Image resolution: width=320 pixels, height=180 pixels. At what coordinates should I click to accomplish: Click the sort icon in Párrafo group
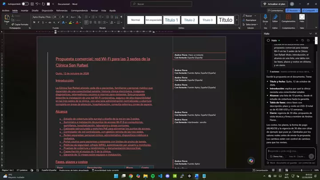pyautogui.click(x=116, y=17)
